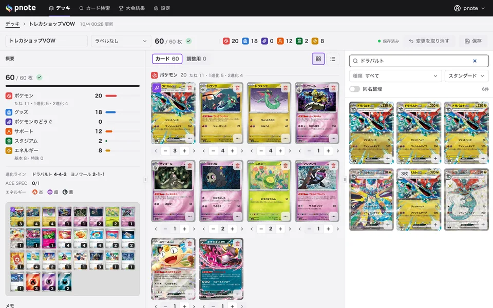Click the 炎 energy type icon
493x308 pixels.
(35, 192)
